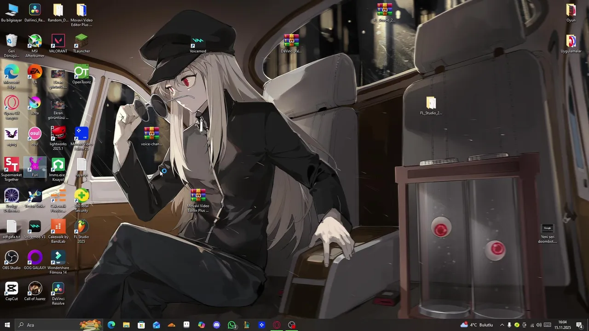This screenshot has height=331, width=589.
Task: Select the GOG GALAXY desktop shortcut
Action: click(35, 261)
